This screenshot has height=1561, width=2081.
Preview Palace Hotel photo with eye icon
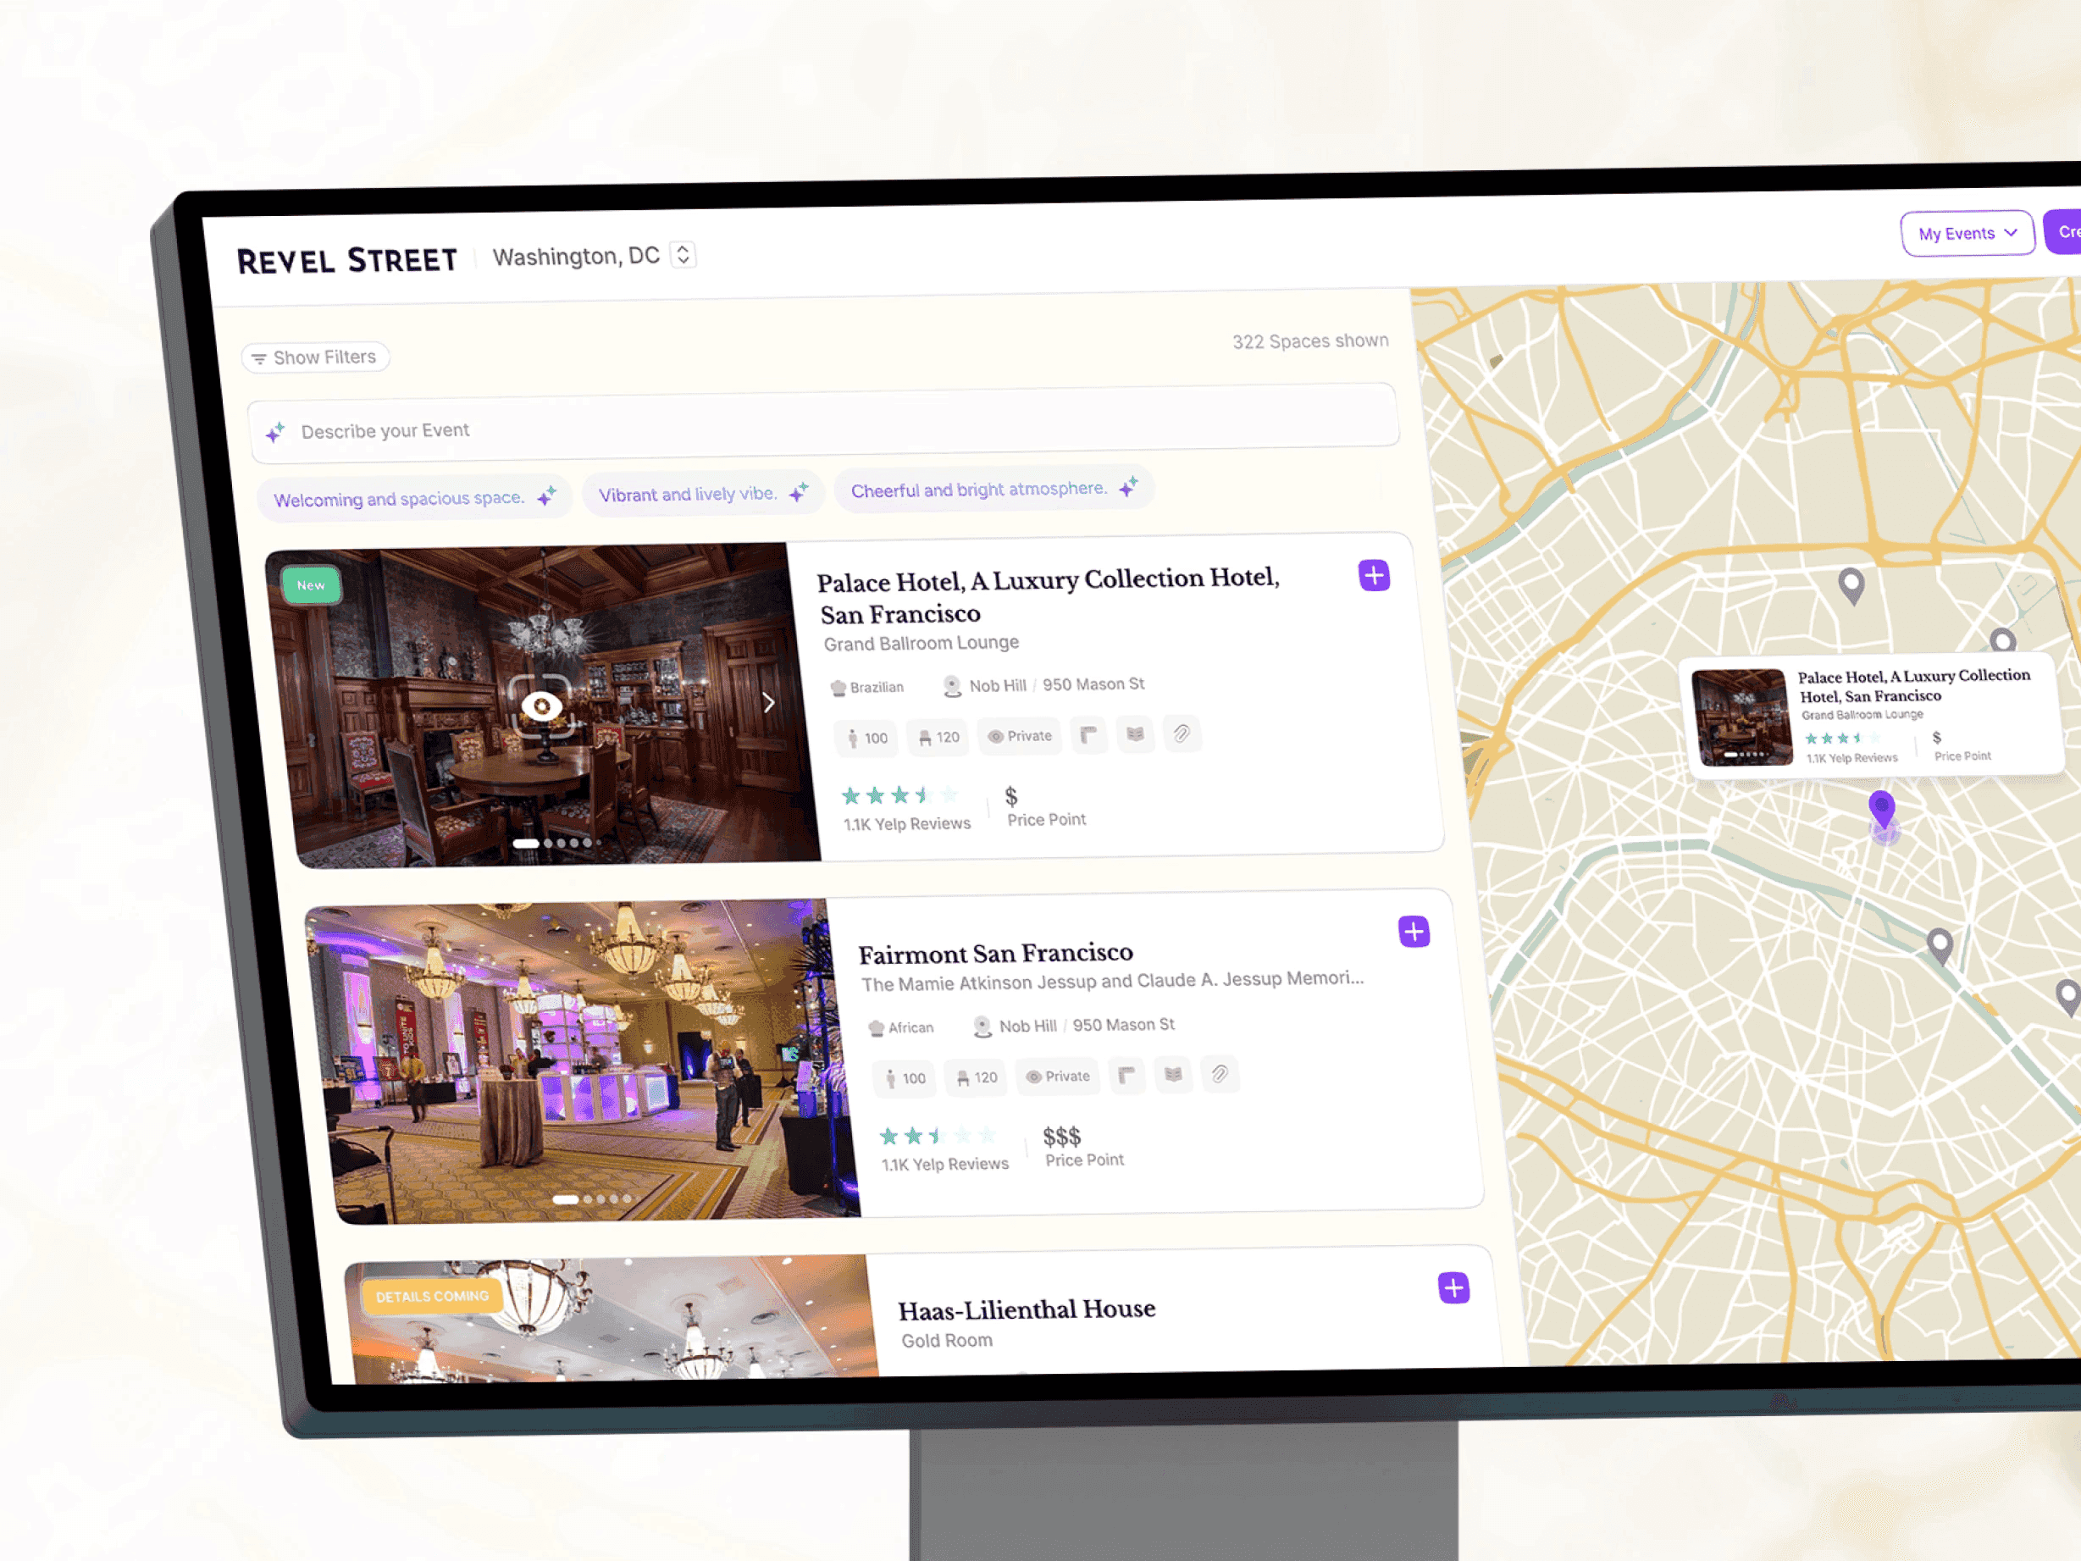coord(542,706)
